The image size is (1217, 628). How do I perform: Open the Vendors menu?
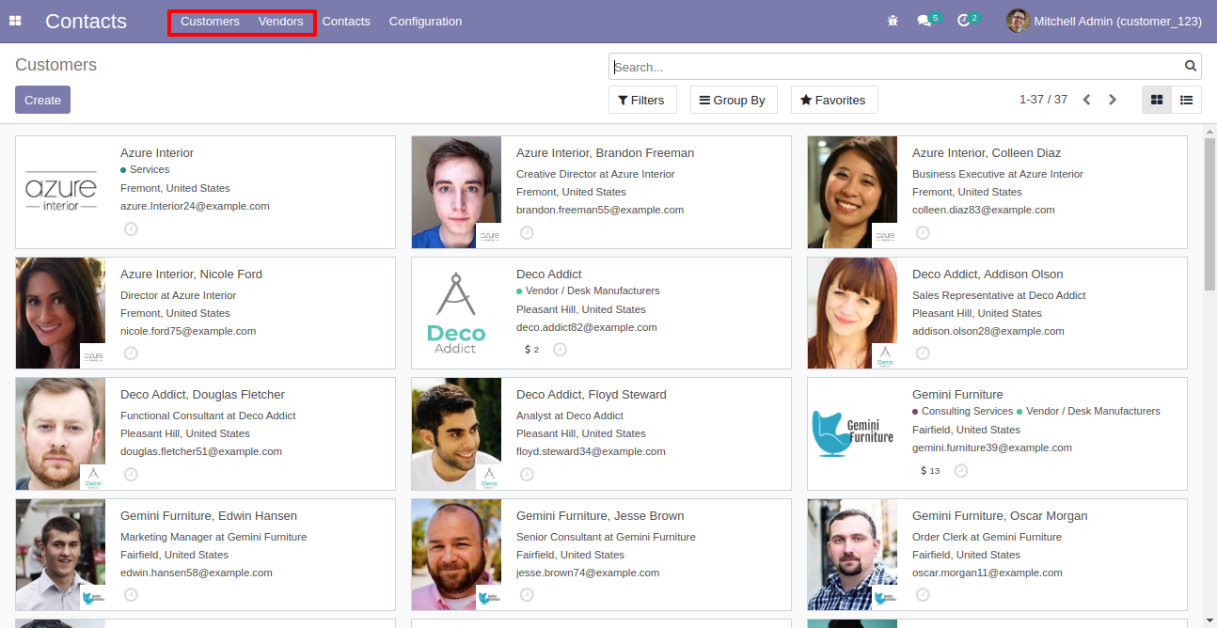click(x=280, y=21)
